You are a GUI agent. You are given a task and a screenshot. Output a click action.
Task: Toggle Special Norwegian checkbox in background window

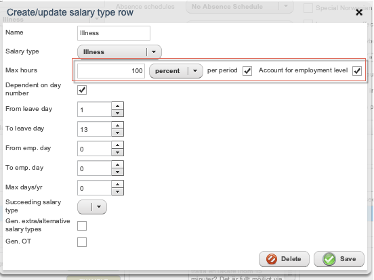(308, 8)
